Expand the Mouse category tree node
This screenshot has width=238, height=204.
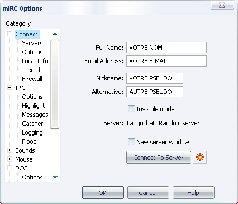pos(9,159)
